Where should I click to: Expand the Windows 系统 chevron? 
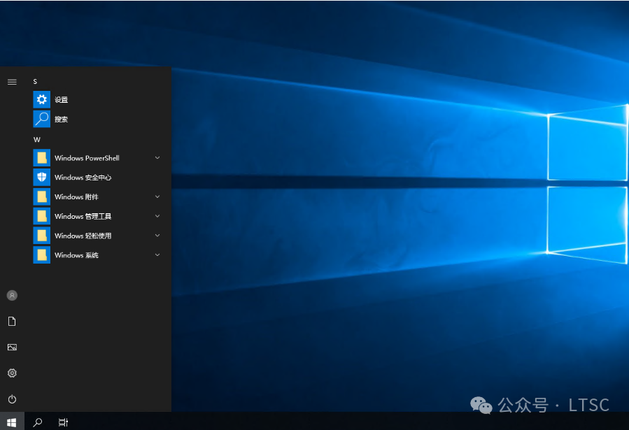157,255
